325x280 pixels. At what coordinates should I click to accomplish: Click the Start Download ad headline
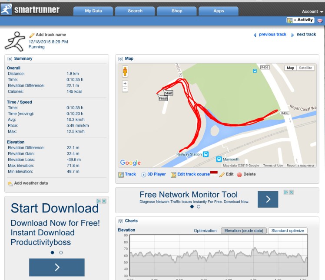click(55, 208)
